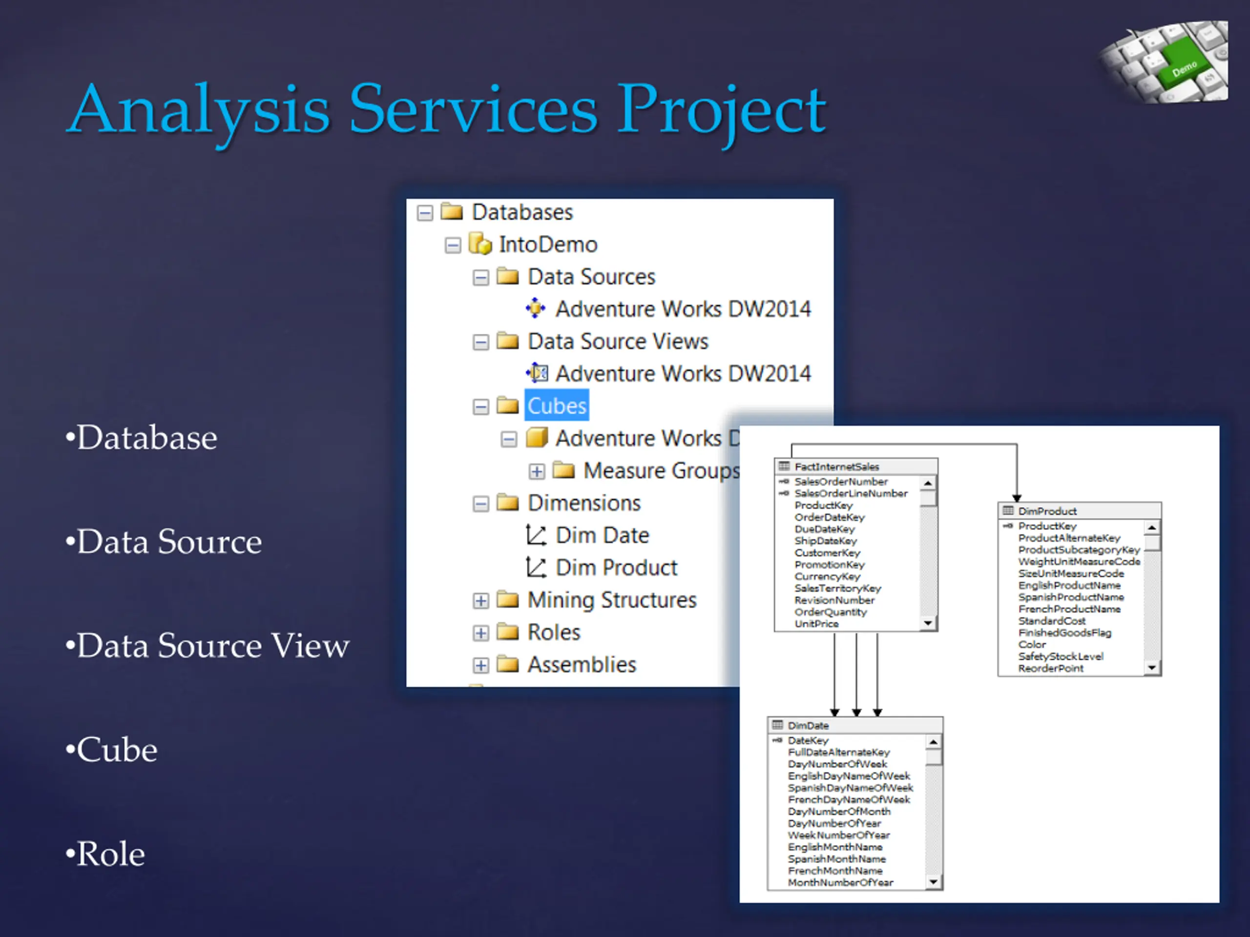Click the dimension icon beside Dim Date
The image size is (1250, 937).
coord(536,535)
